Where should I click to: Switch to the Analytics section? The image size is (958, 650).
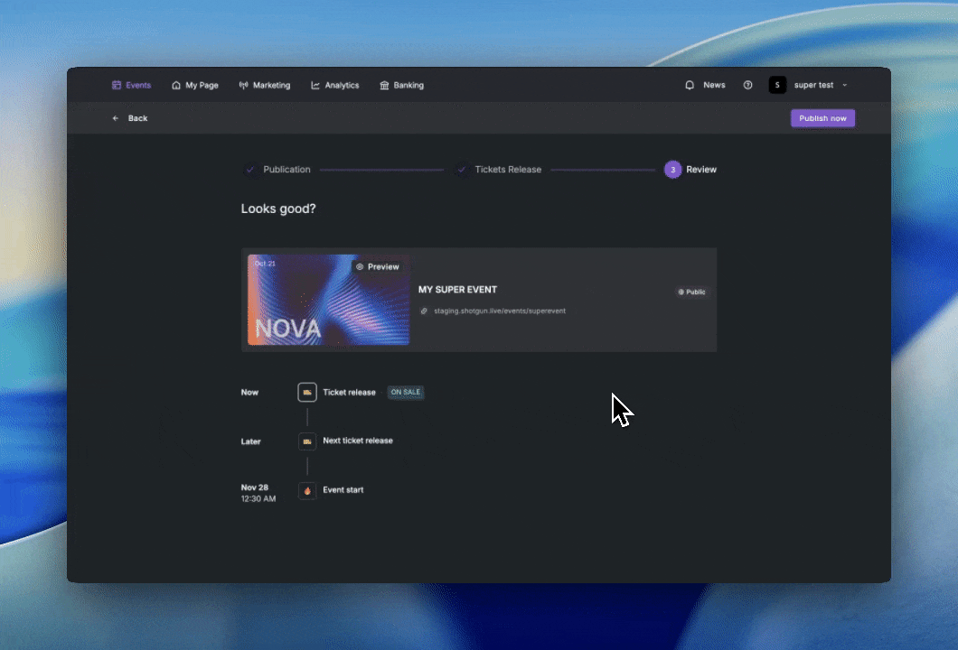click(334, 86)
